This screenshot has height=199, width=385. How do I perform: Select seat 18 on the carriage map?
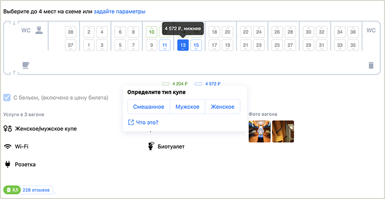tap(214, 32)
